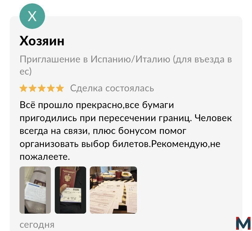
Task: Click the second line of listing title ес)
Action: (26, 72)
